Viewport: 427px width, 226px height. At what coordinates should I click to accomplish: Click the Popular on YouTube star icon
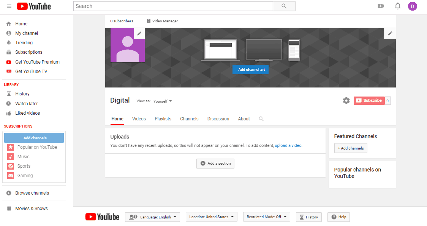11,147
